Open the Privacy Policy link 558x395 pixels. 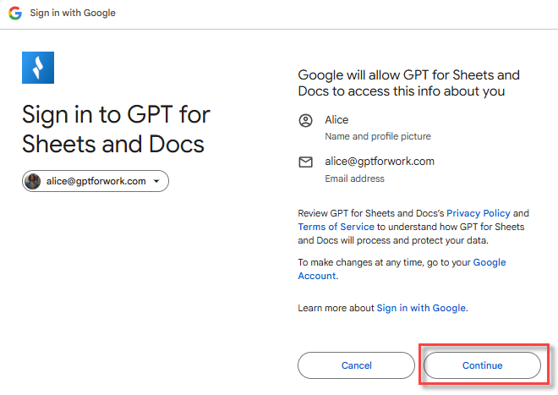click(479, 213)
